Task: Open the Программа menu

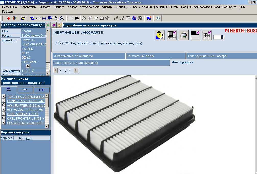Action: click(x=9, y=7)
